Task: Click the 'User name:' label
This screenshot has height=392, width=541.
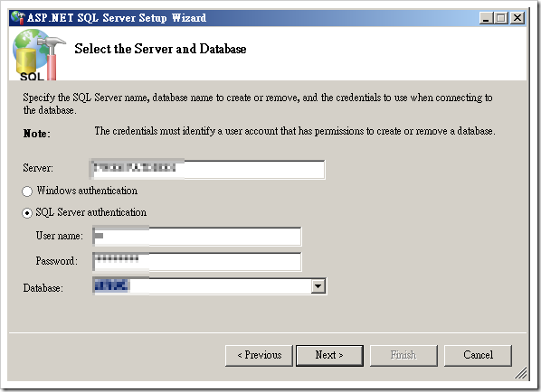Action: [x=60, y=236]
